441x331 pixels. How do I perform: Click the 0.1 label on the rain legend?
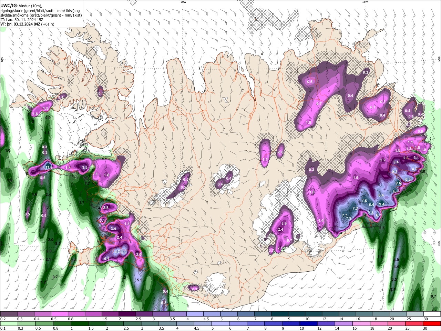(3, 328)
